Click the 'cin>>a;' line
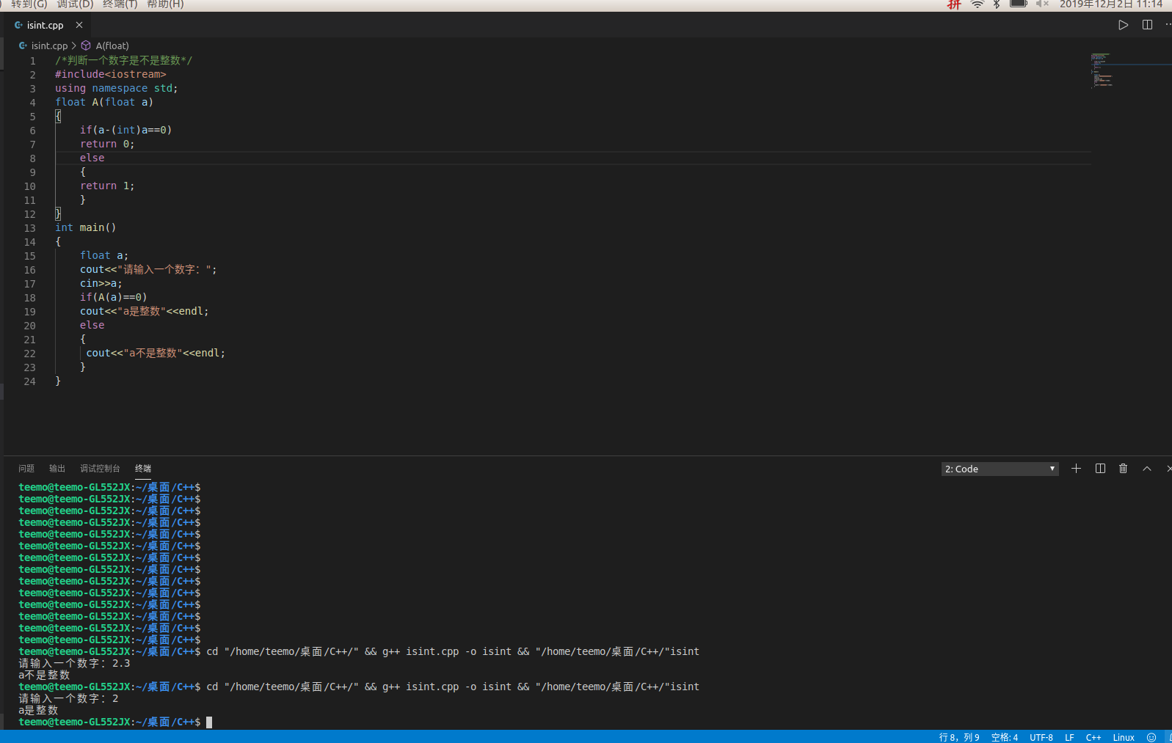 101,283
